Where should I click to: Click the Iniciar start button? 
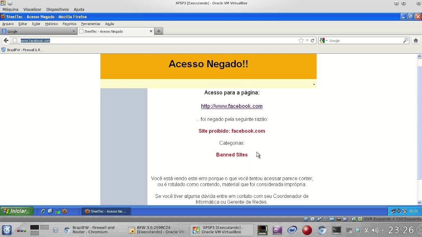(16, 211)
